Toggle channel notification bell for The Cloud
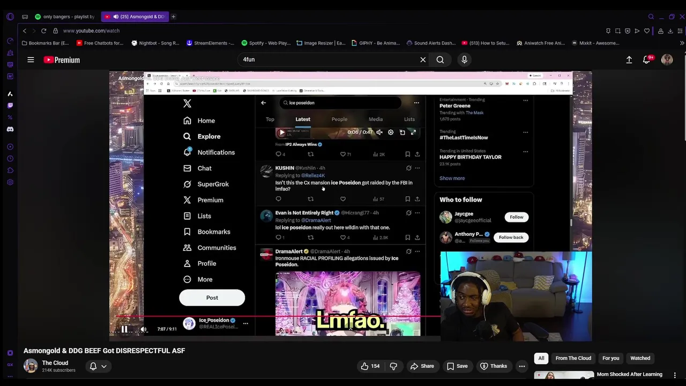686x386 pixels. pyautogui.click(x=93, y=366)
